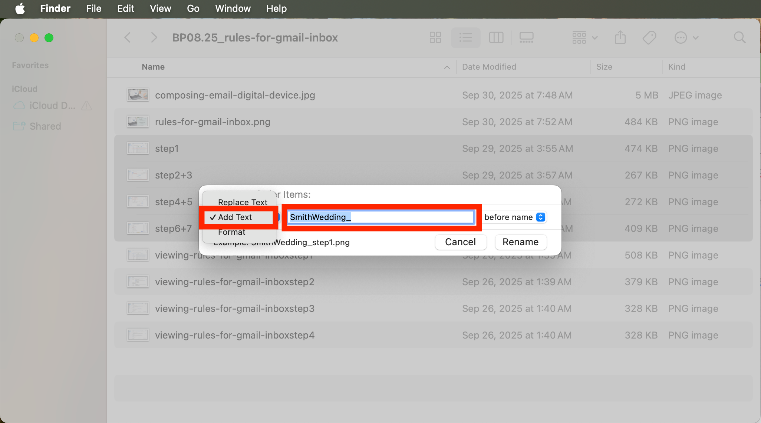Open the 'before name' position dropdown
Image resolution: width=761 pixels, height=423 pixels.
click(514, 217)
